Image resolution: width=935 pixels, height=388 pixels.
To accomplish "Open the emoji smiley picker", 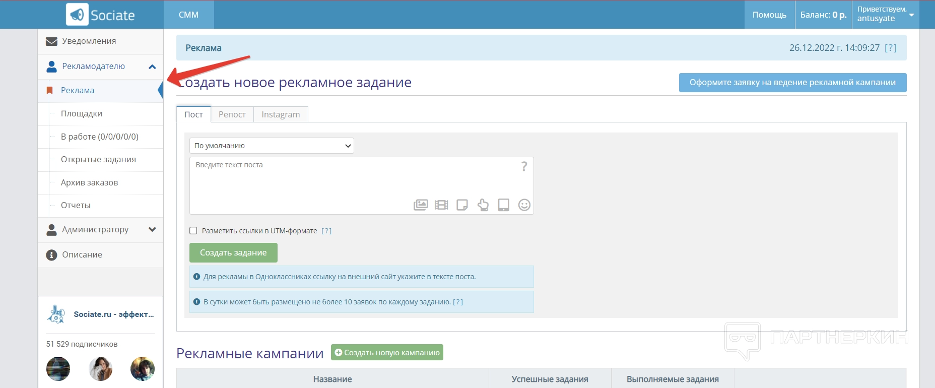I will [524, 205].
